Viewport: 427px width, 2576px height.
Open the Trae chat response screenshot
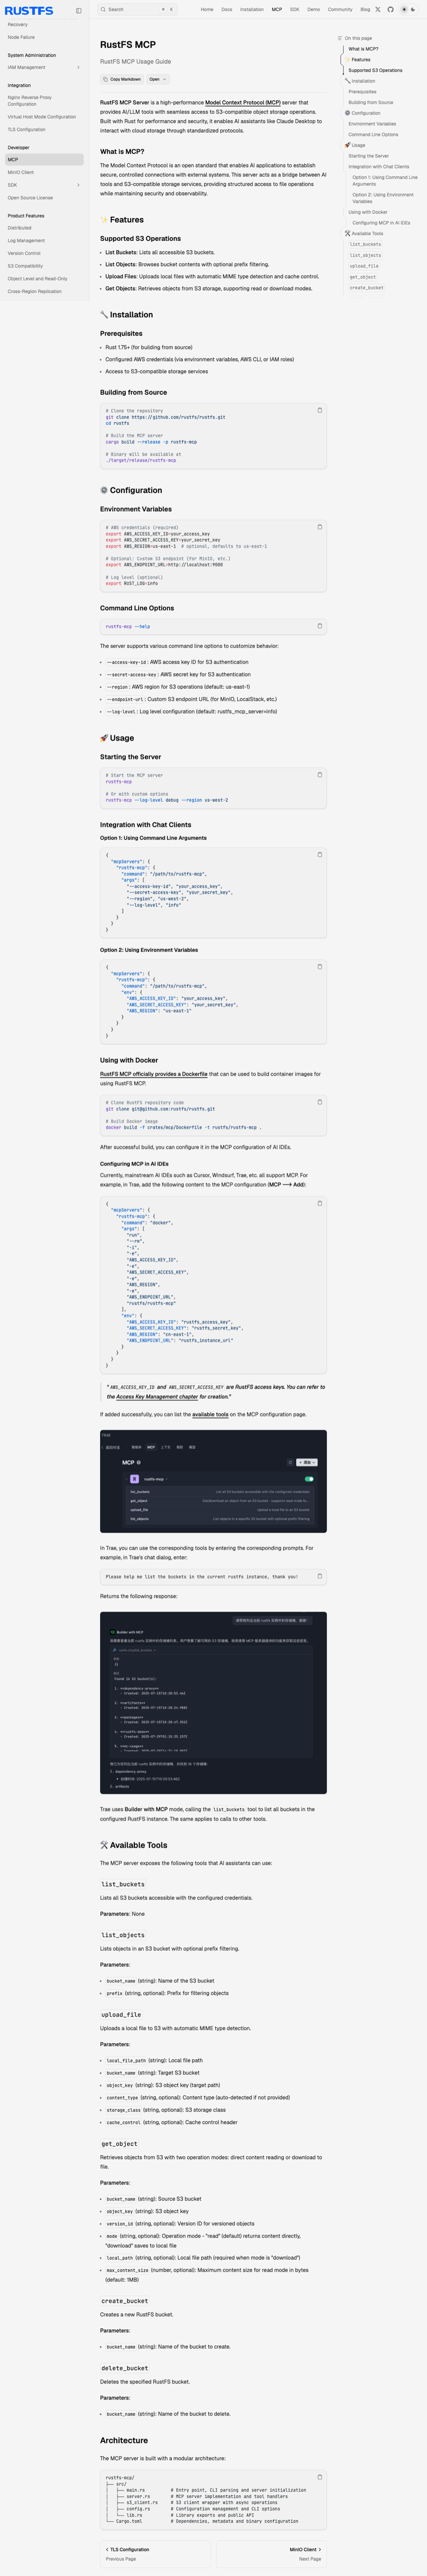pyautogui.click(x=213, y=1703)
